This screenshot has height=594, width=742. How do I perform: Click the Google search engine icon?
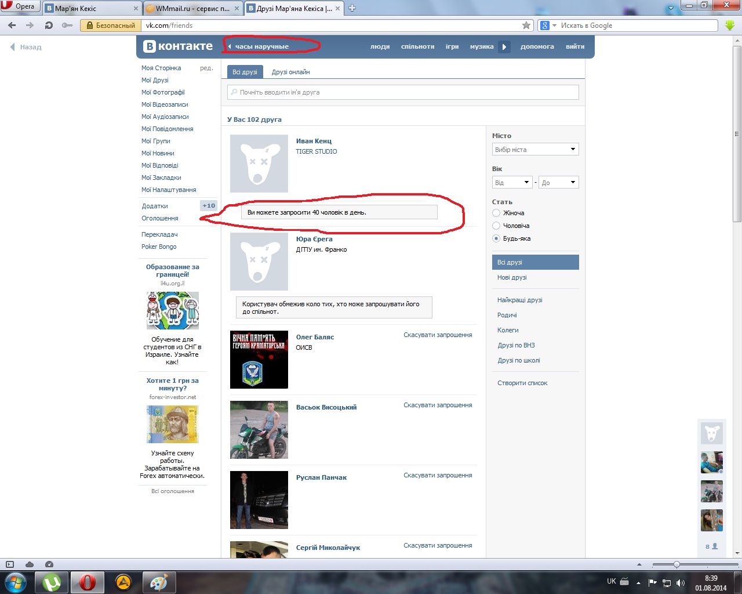(544, 26)
